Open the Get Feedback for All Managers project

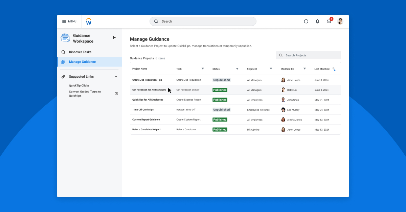pyautogui.click(x=150, y=90)
